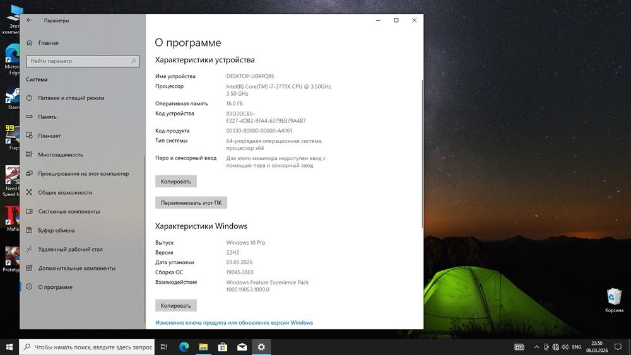
Task: Copy device specs with first Копировать button
Action: (176, 182)
